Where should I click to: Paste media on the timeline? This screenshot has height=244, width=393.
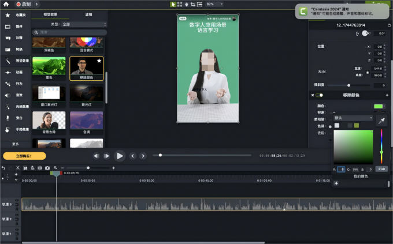click(32, 168)
